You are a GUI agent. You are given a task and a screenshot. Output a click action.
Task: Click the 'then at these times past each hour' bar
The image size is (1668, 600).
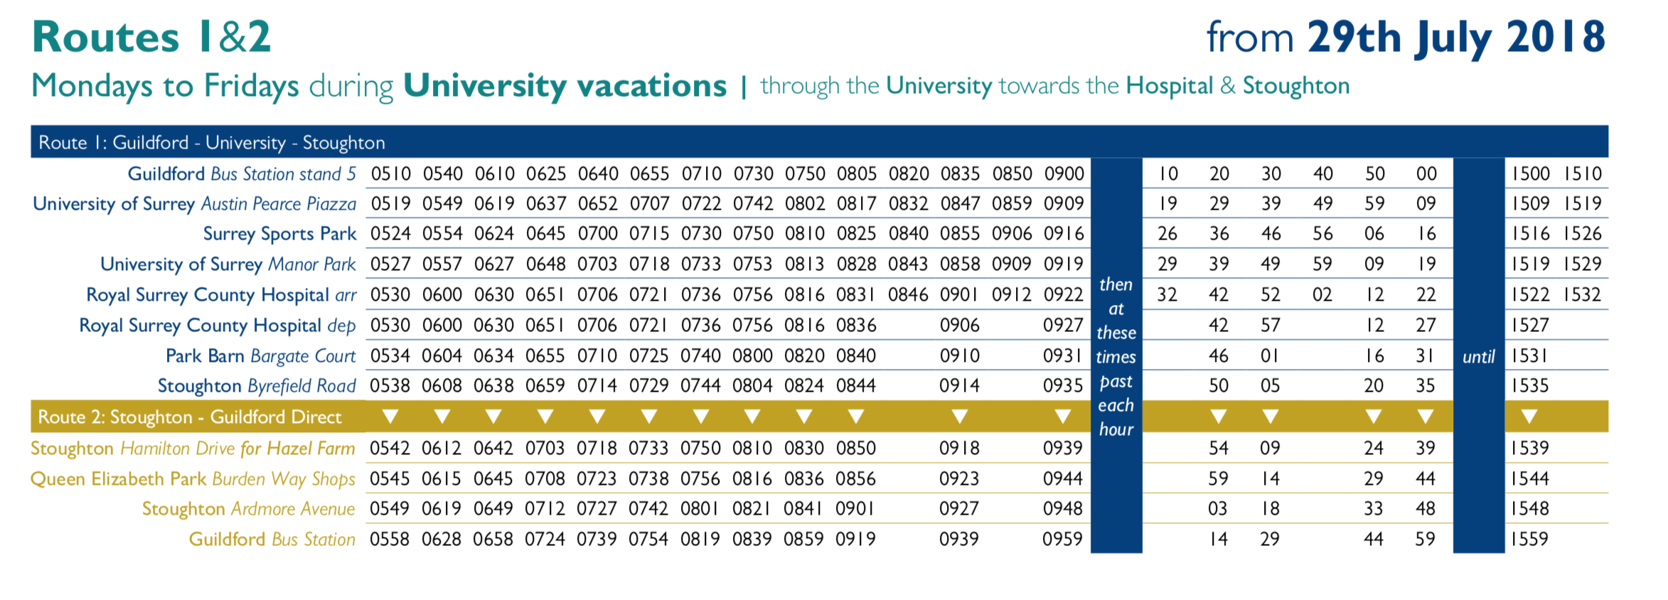pyautogui.click(x=1116, y=355)
